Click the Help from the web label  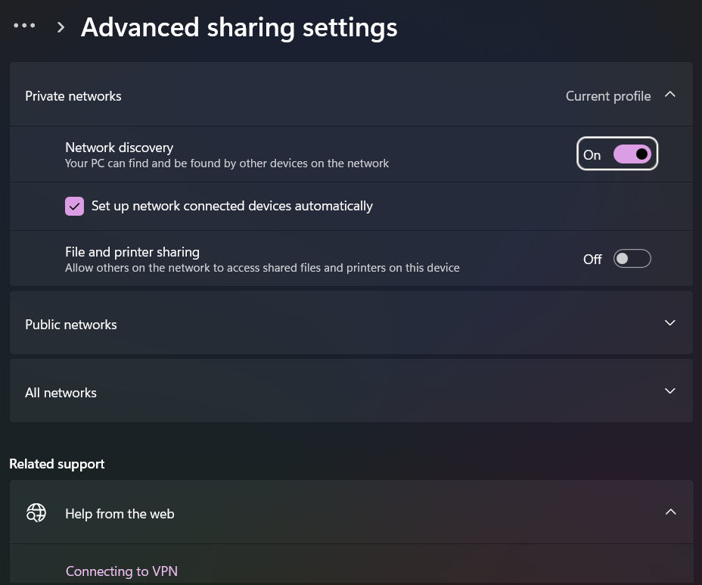pos(120,514)
